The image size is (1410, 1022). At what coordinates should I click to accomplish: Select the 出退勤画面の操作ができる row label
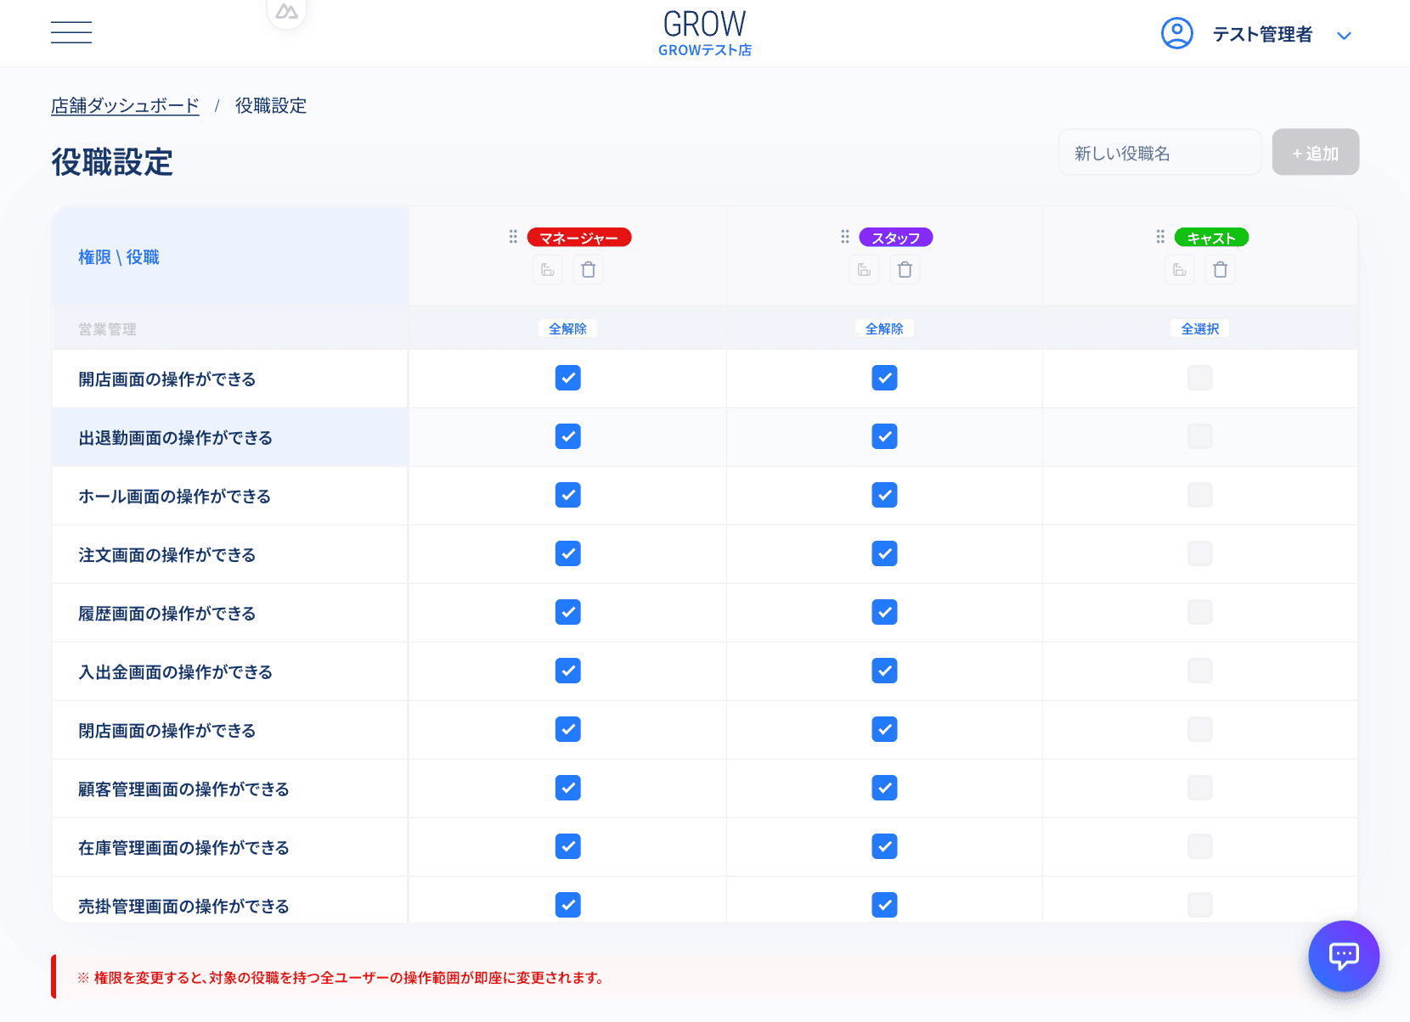point(175,438)
